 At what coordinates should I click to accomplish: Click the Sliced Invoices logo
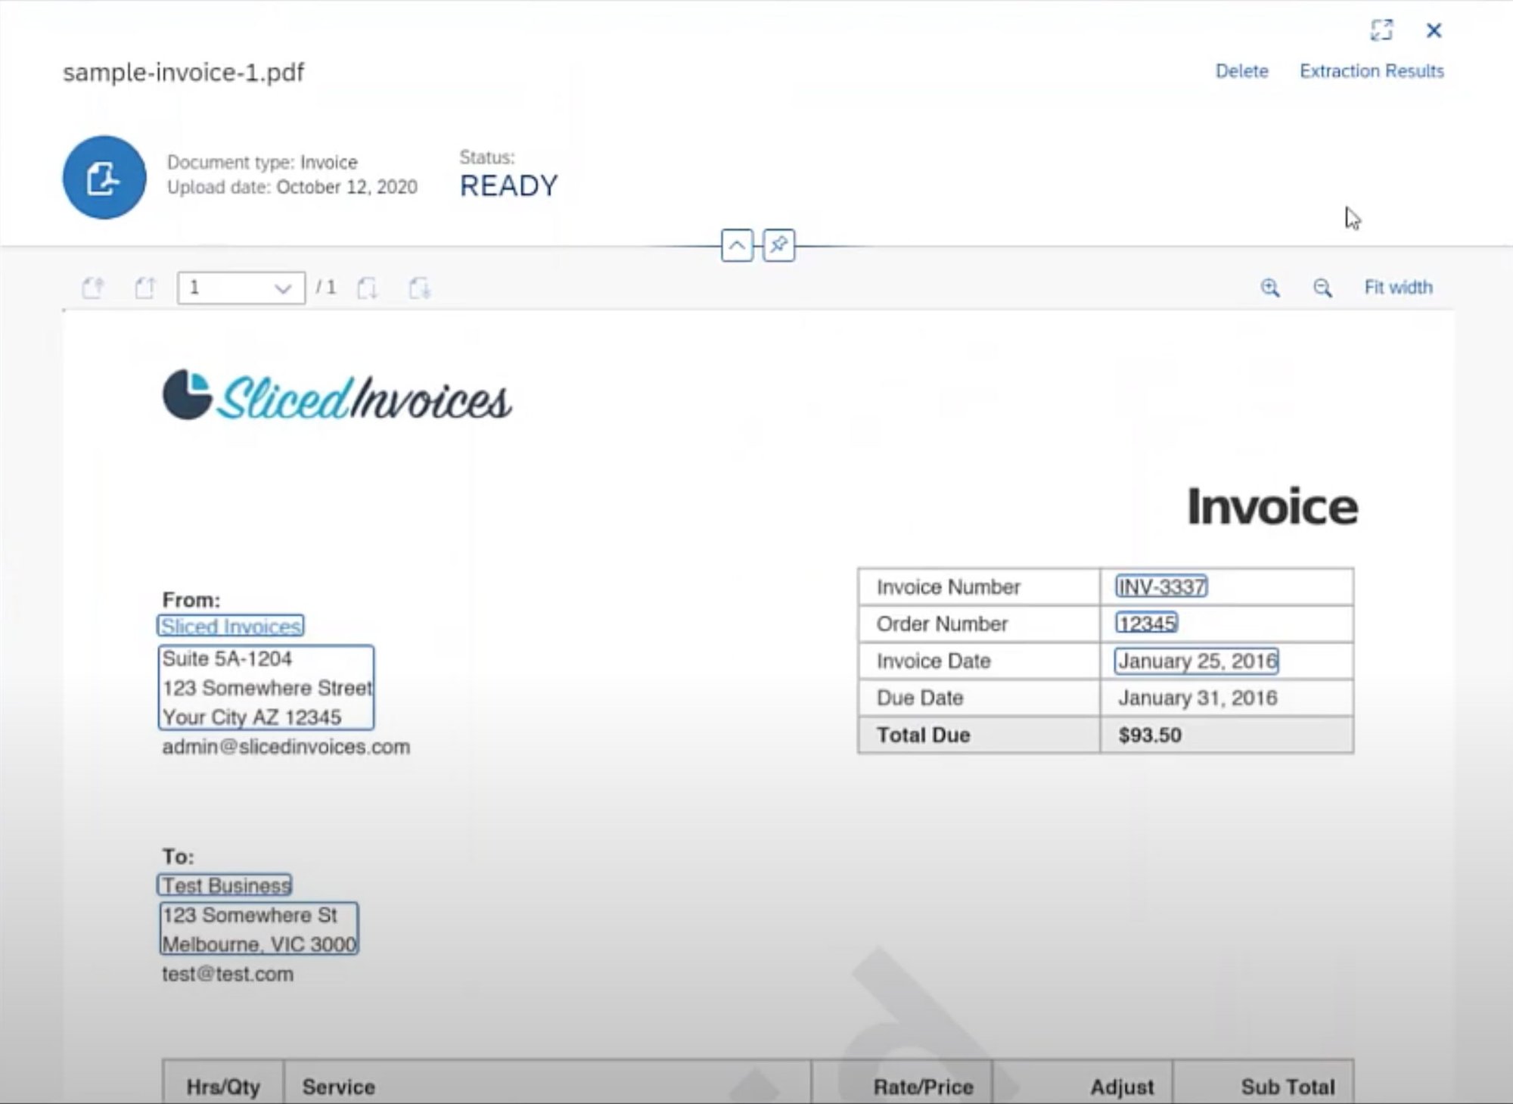[337, 396]
